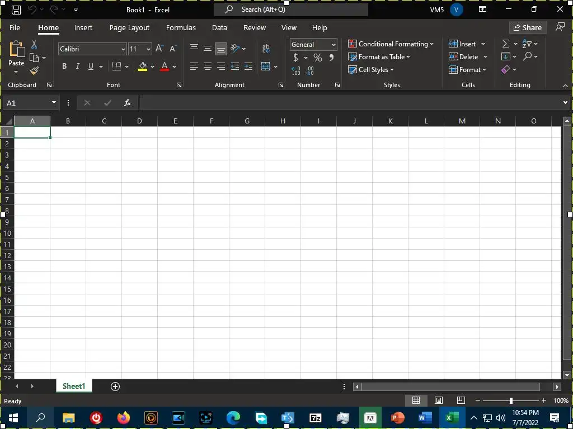Click the Borders icon
This screenshot has height=429, width=573.
tap(116, 66)
